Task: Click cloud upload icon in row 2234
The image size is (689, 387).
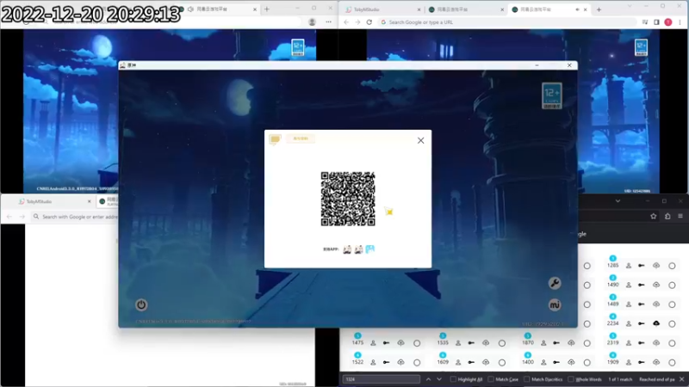Action: pyautogui.click(x=656, y=323)
